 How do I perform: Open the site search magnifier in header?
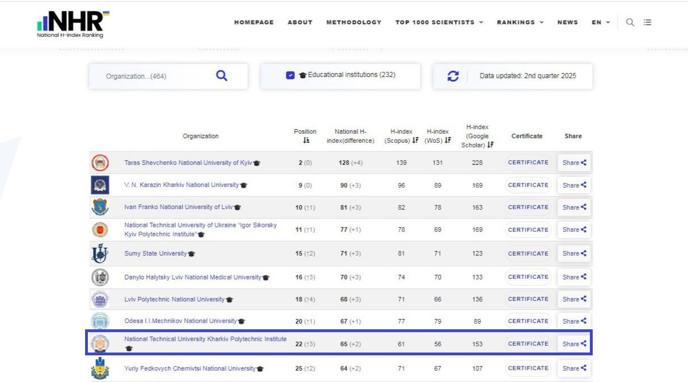pyautogui.click(x=630, y=23)
